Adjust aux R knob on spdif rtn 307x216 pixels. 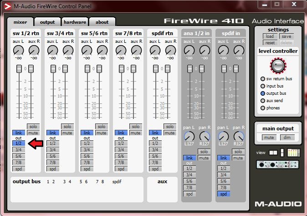pos(170,50)
